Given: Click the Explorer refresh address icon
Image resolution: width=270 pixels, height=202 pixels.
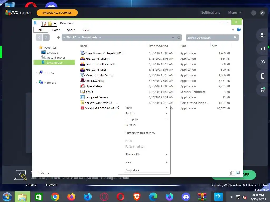Looking at the screenshot, I should point(179,37).
